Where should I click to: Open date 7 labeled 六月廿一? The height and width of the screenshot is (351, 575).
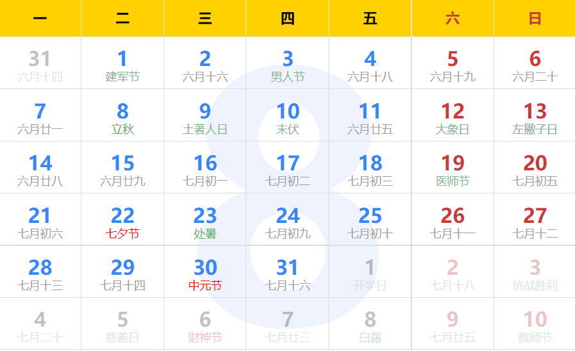[x=40, y=115]
